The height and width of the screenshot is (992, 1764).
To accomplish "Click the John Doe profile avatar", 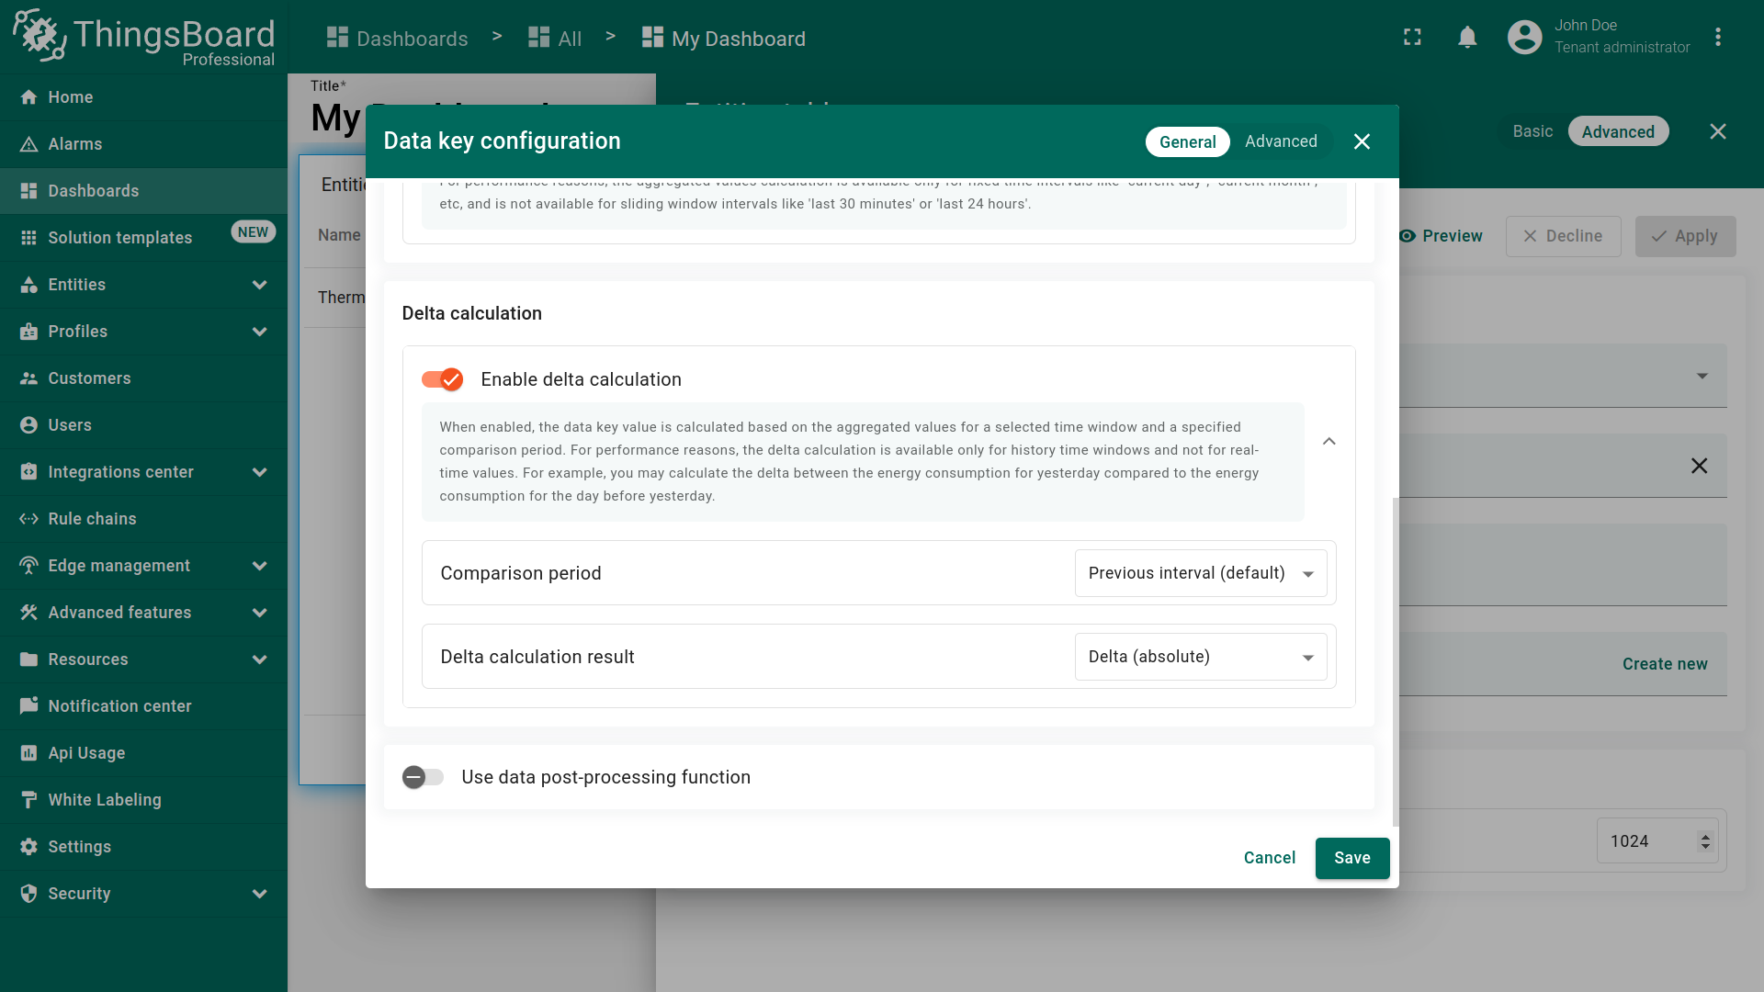I will pyautogui.click(x=1524, y=38).
